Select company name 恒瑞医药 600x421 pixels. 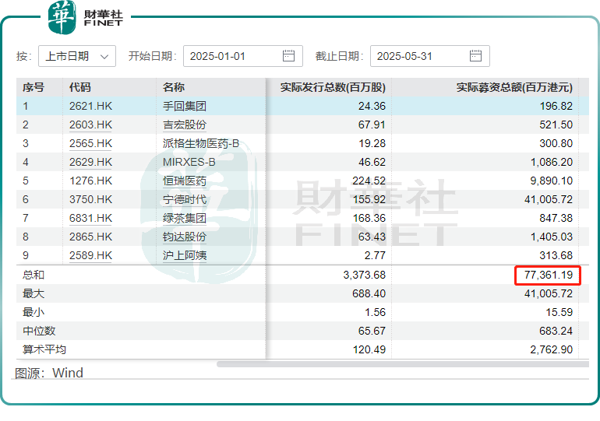click(185, 181)
